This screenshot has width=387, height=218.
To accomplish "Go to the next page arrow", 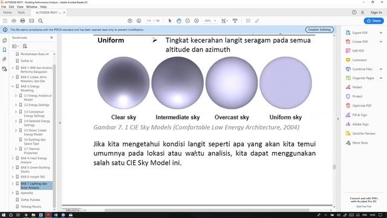I will pyautogui.click(x=138, y=21).
